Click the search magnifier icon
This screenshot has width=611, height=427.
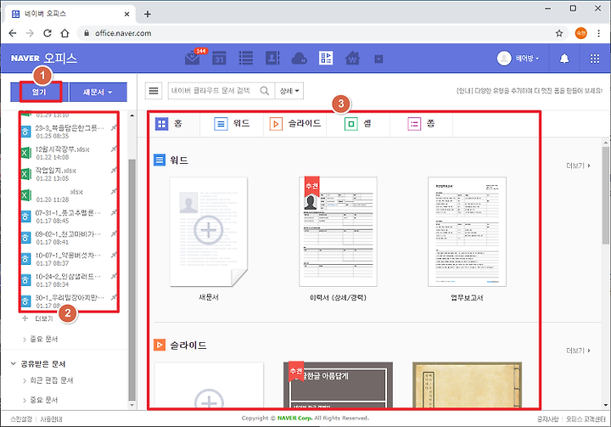click(265, 91)
